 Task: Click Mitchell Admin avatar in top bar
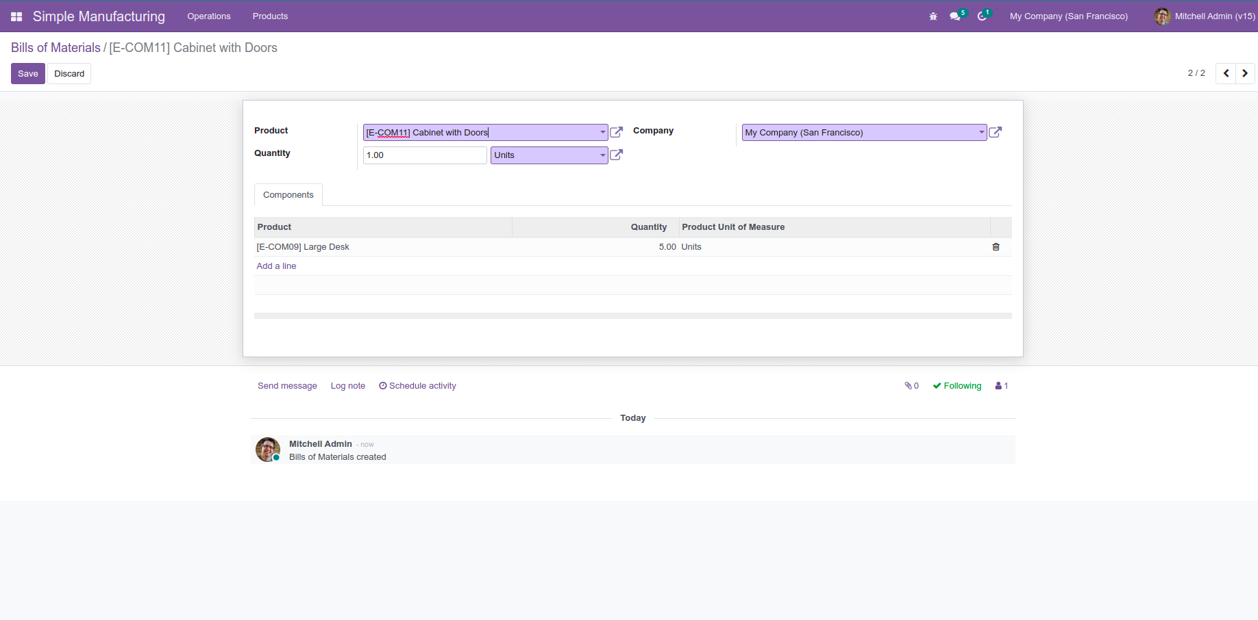tap(1162, 16)
